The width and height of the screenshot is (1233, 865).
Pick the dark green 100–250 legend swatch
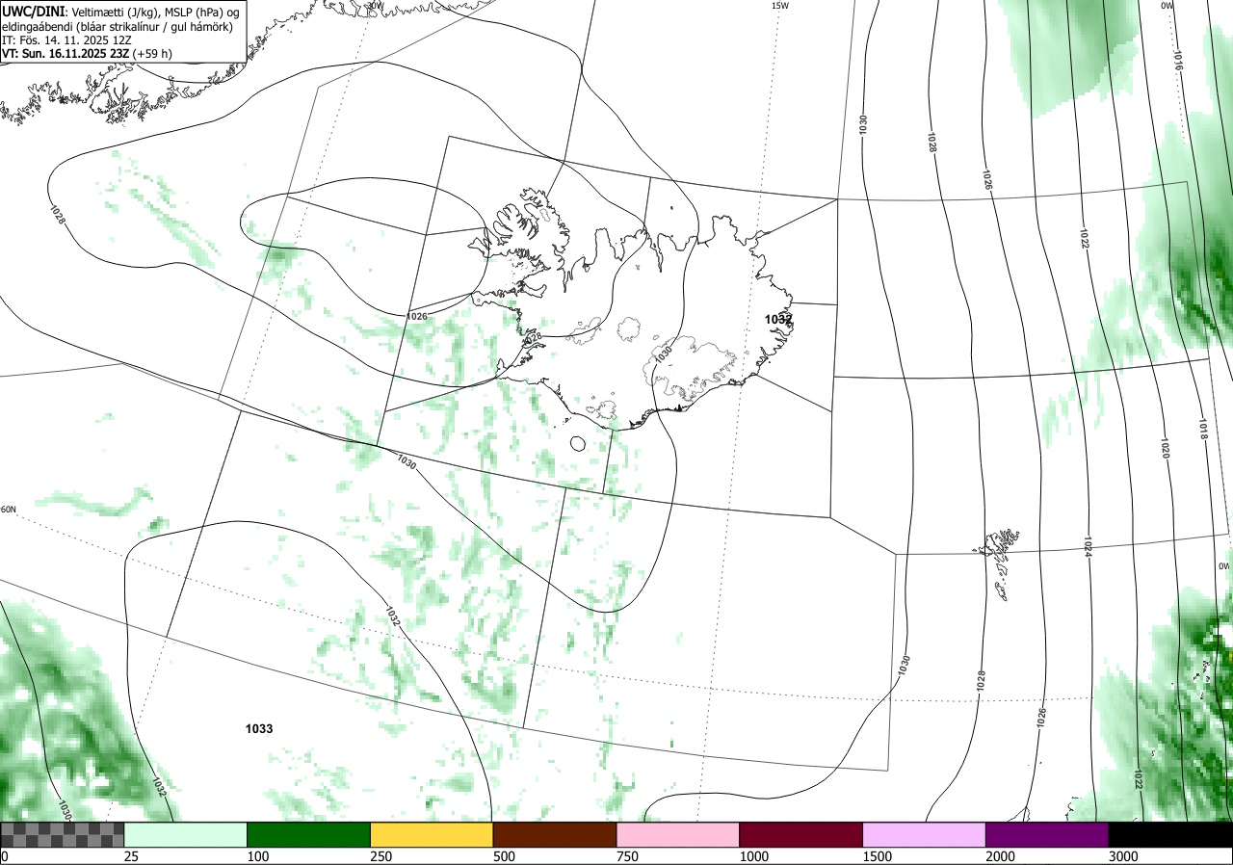(309, 834)
